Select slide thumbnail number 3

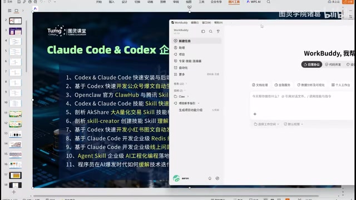coord(16,31)
